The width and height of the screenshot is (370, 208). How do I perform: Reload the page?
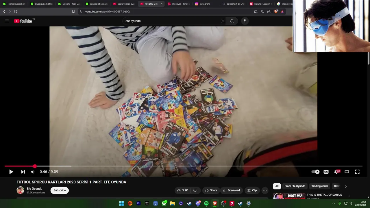point(16,12)
